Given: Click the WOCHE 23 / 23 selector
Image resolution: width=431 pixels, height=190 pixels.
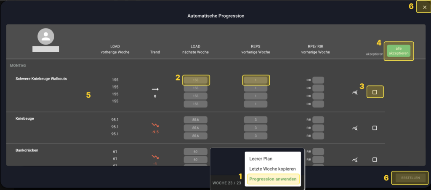Looking at the screenshot, I should tap(226, 183).
